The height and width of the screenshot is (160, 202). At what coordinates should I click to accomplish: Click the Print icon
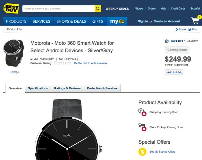click(190, 29)
